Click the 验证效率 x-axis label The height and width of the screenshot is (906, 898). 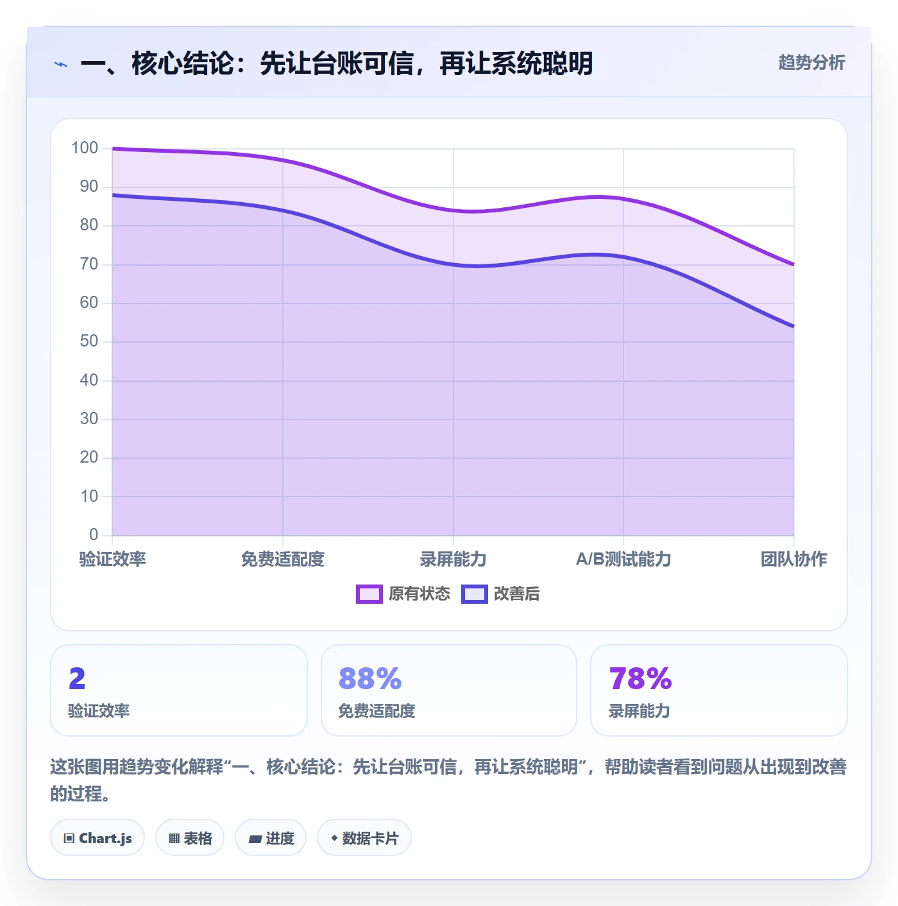point(112,560)
